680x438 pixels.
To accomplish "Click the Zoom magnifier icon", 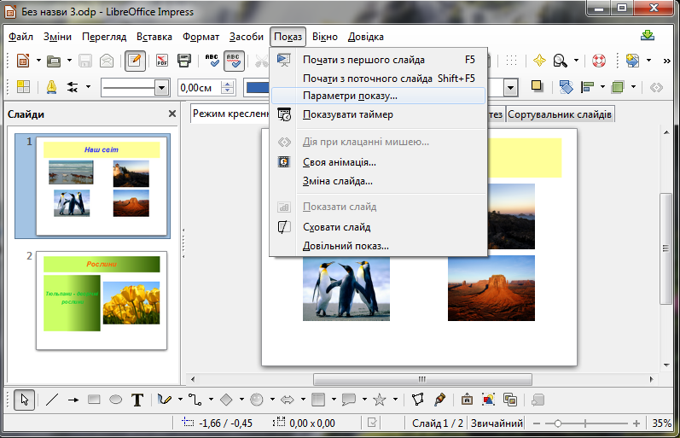I will (x=560, y=61).
